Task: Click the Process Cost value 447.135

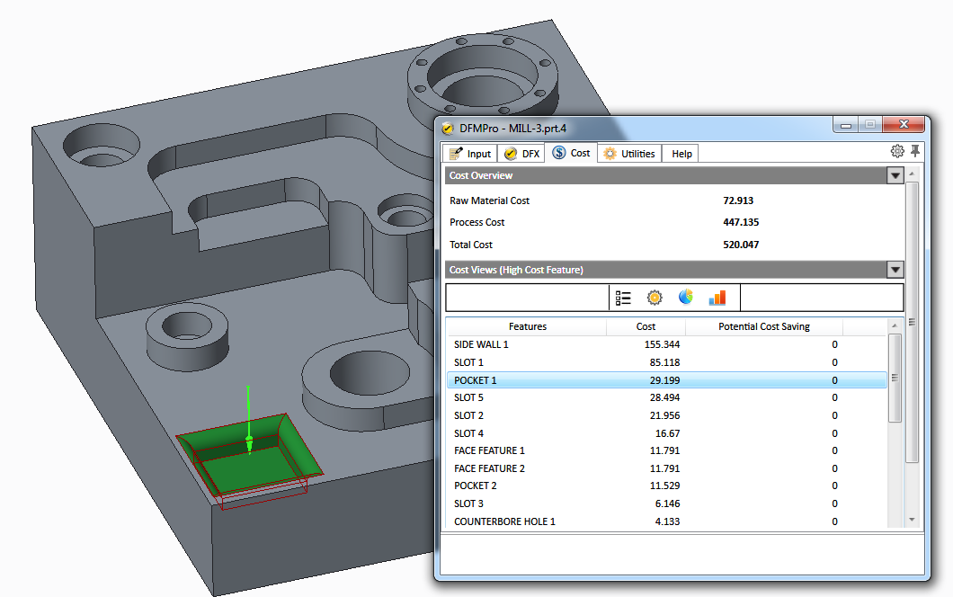Action: [x=741, y=222]
